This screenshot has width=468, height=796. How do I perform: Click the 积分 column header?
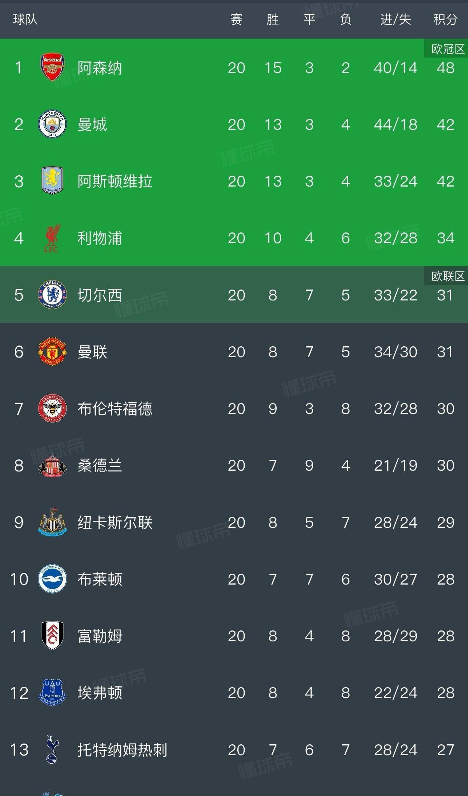coord(445,19)
